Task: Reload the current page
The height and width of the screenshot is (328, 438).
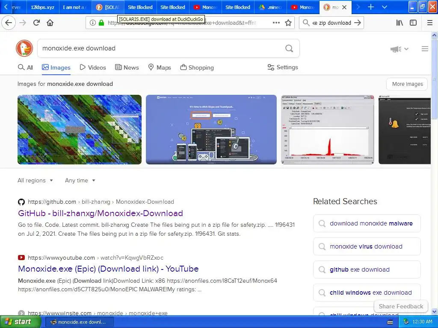Action: pyautogui.click(x=36, y=23)
